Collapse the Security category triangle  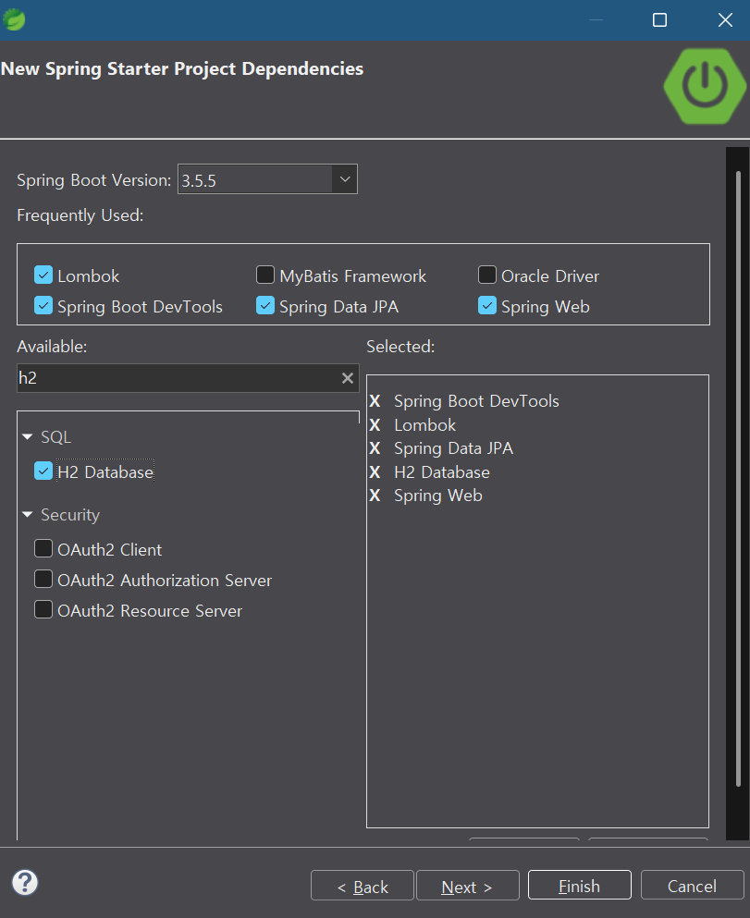(27, 515)
